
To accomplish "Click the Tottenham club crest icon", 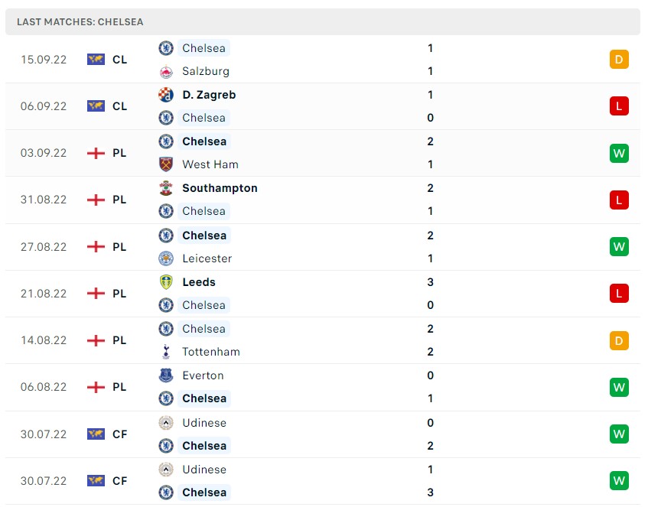I will pos(166,352).
